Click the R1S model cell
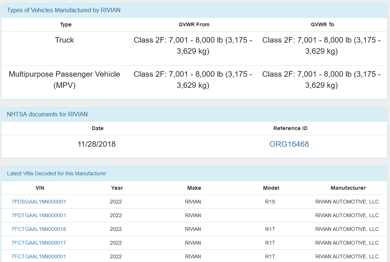The width and height of the screenshot is (390, 262). click(270, 202)
